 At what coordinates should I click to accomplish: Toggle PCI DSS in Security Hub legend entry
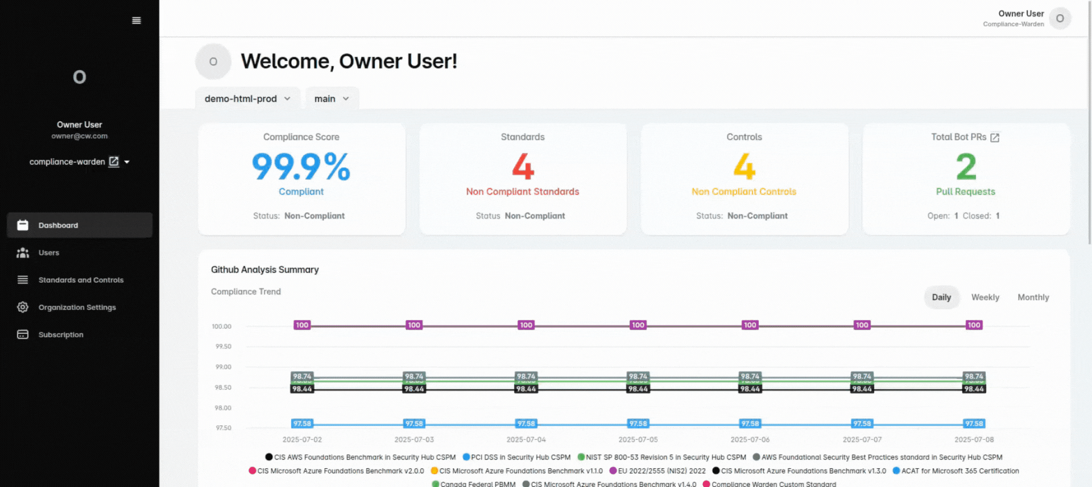[x=516, y=457]
